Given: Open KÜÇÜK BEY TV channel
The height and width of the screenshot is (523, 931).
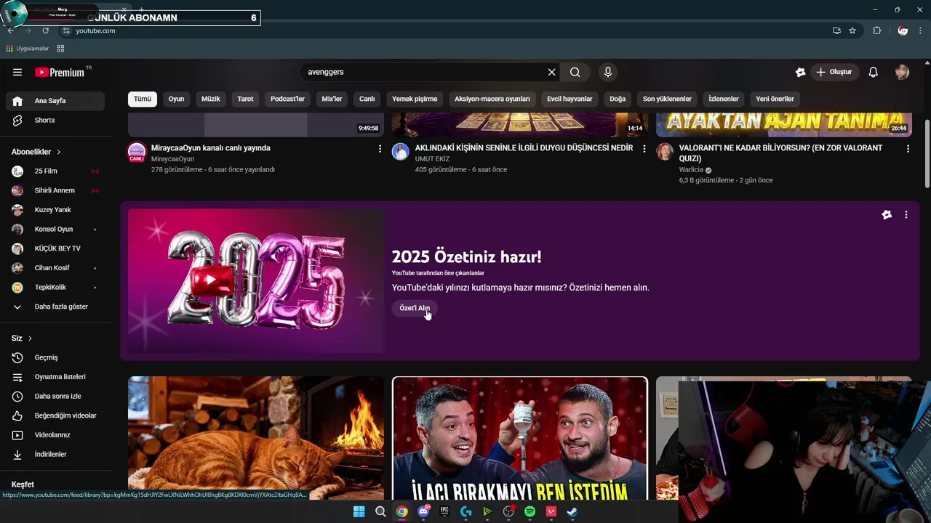Looking at the screenshot, I should pos(55,248).
